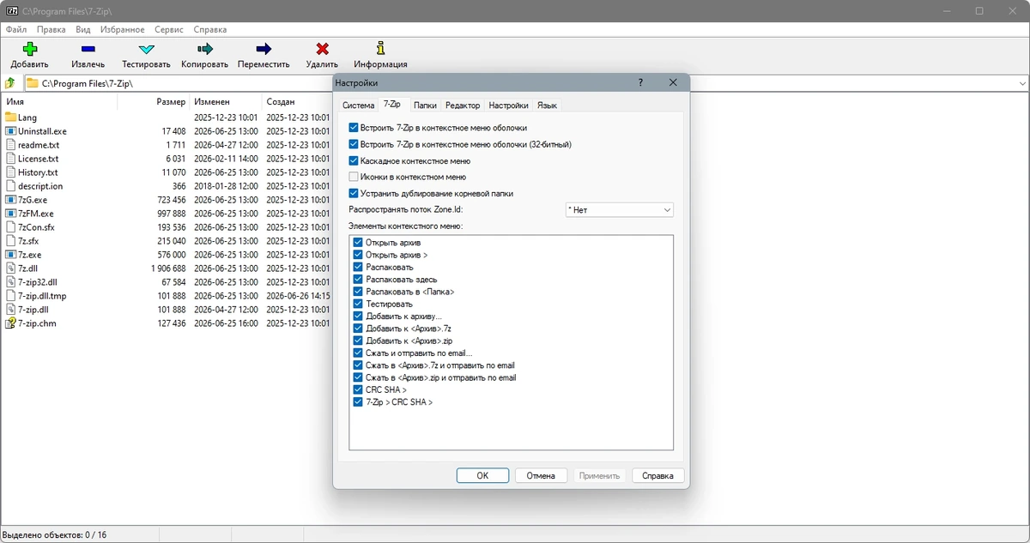Select the 7zCon.sfx file icon
The width and height of the screenshot is (1030, 543).
pos(11,227)
